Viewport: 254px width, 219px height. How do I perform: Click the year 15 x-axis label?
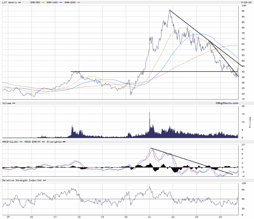point(8,217)
